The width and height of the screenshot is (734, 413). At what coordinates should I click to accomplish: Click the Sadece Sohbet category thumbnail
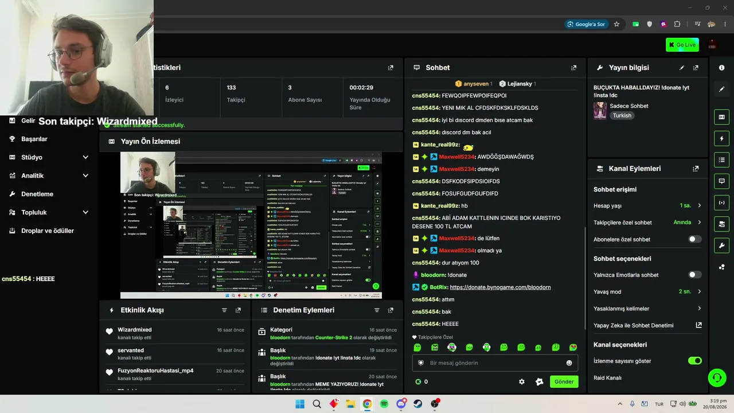pos(600,111)
